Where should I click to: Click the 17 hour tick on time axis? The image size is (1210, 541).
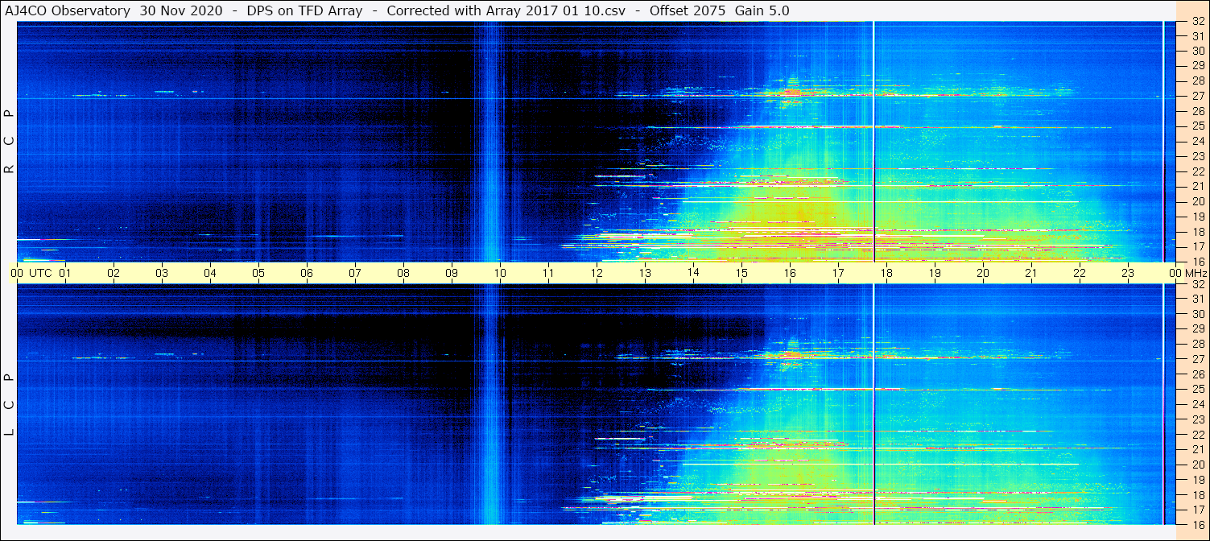click(x=838, y=273)
